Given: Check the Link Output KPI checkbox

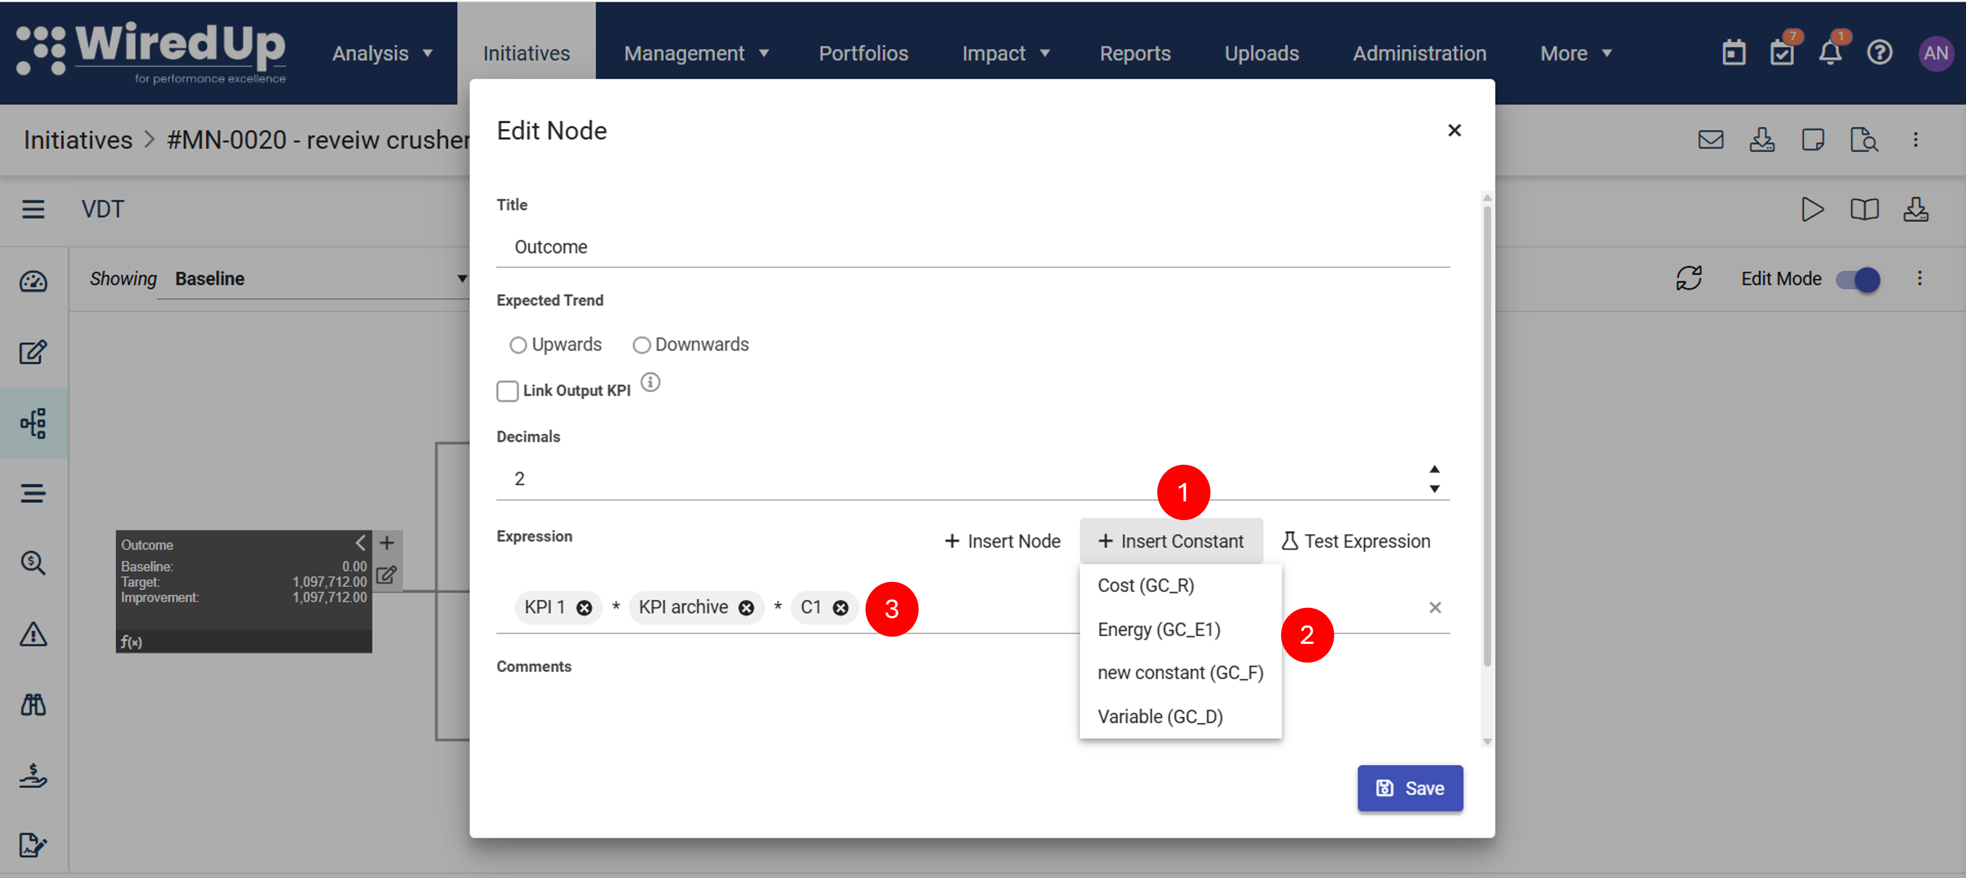Looking at the screenshot, I should click(x=508, y=391).
